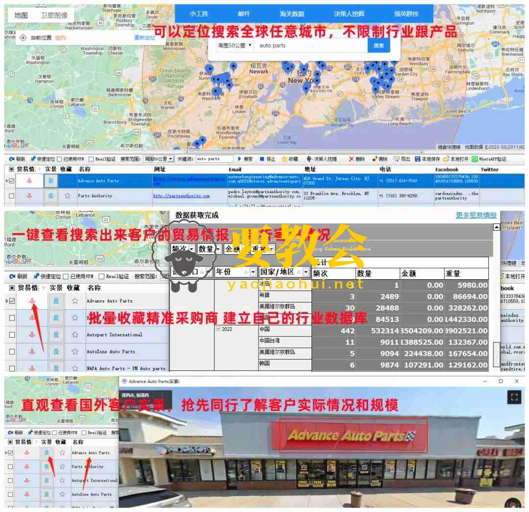529x512 pixels.
Task: Open the http://partsauthority.com link
Action: coord(182,196)
